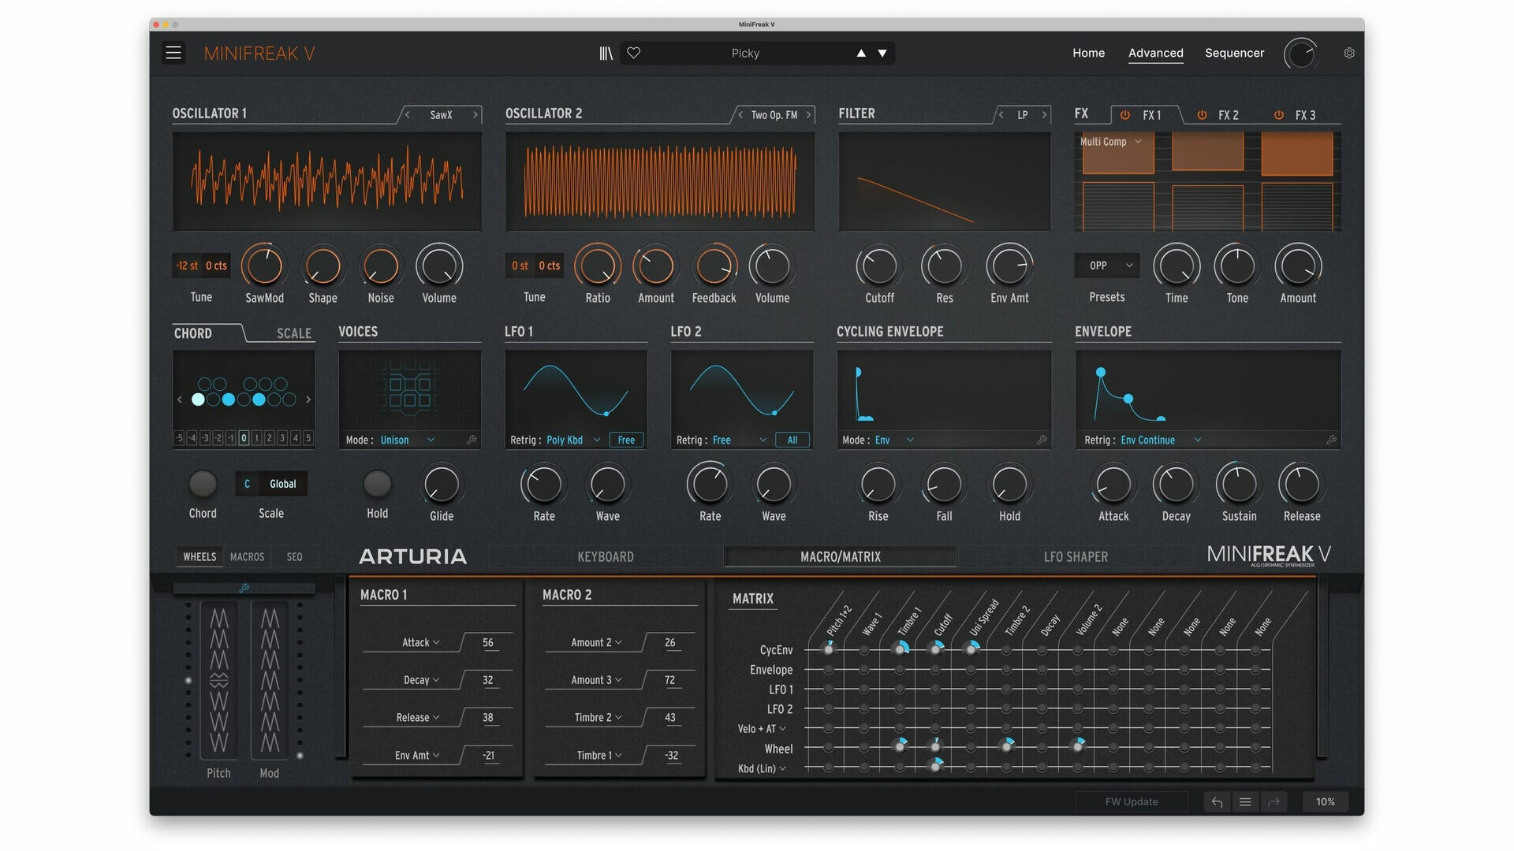The image size is (1514, 851).
Task: Click Macro 2 Timbre 1 value -32
Action: point(671,756)
